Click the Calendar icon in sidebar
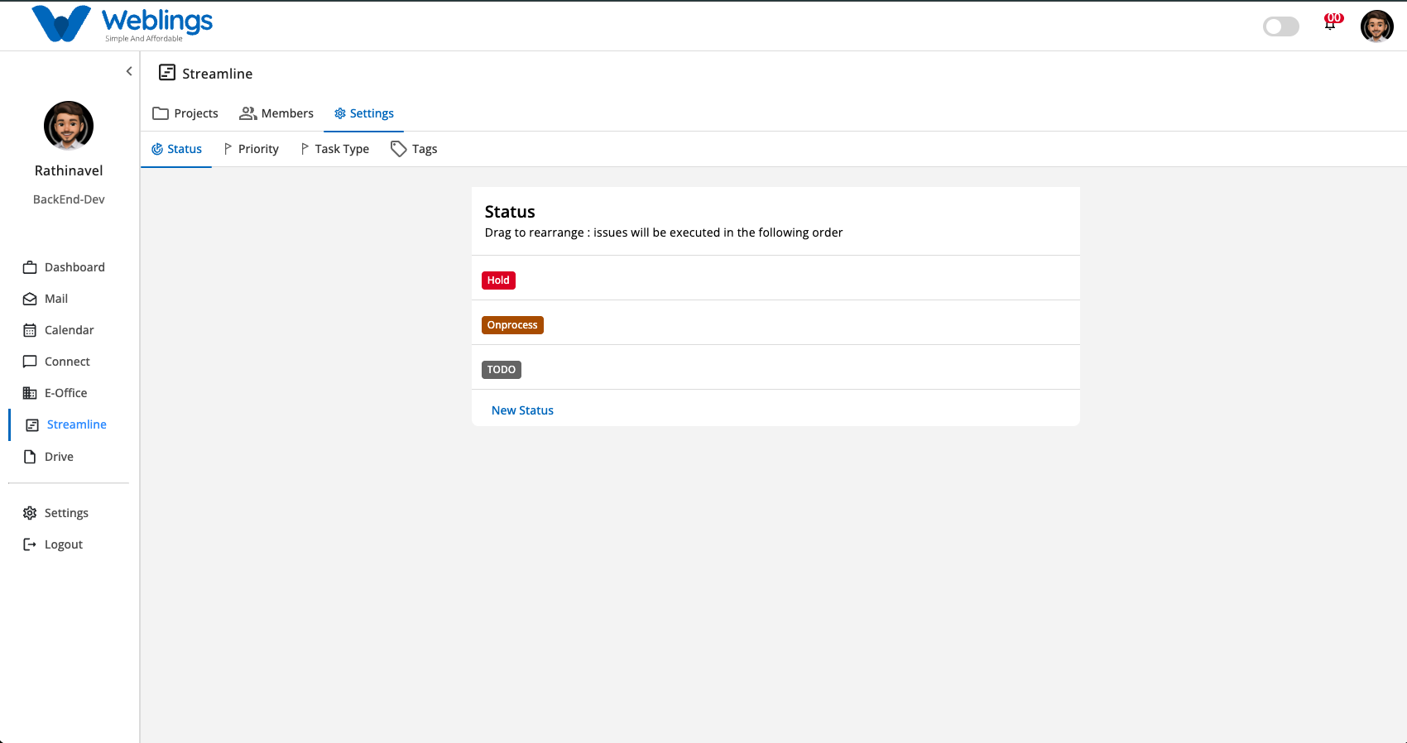Image resolution: width=1407 pixels, height=743 pixels. click(30, 330)
